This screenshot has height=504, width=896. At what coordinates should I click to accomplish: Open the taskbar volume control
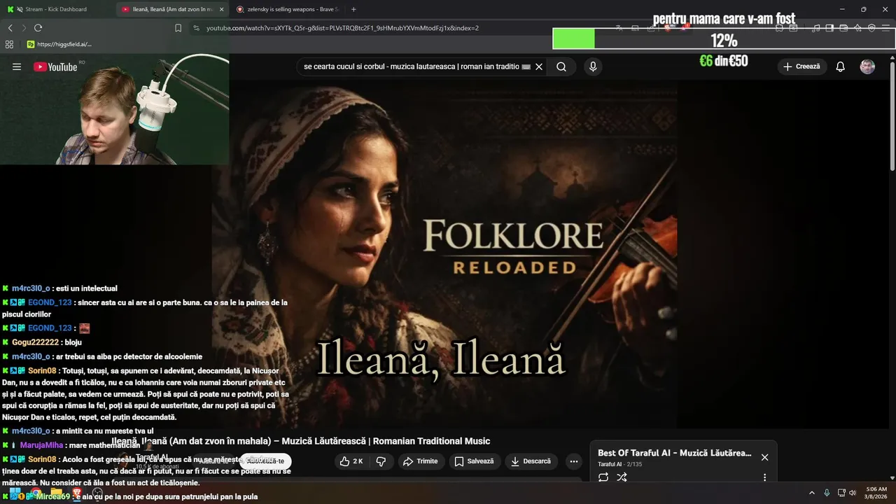853,493
